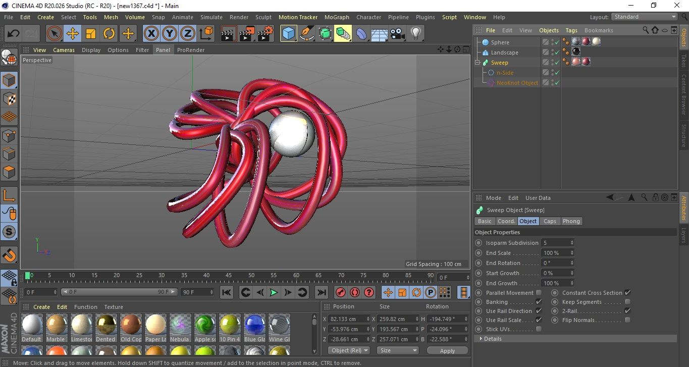The height and width of the screenshot is (367, 689).
Task: Open the Cameras viewport menu
Action: 64,50
